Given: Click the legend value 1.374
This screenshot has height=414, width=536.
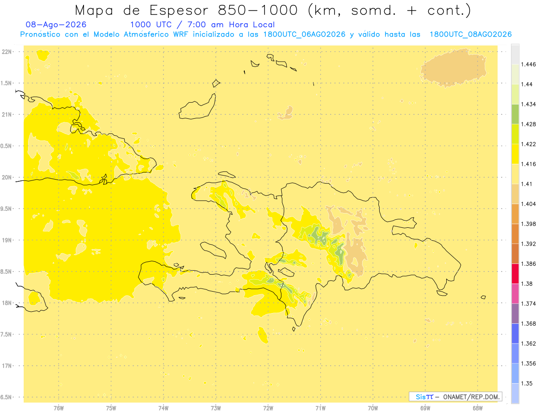Looking at the screenshot, I should [x=528, y=304].
